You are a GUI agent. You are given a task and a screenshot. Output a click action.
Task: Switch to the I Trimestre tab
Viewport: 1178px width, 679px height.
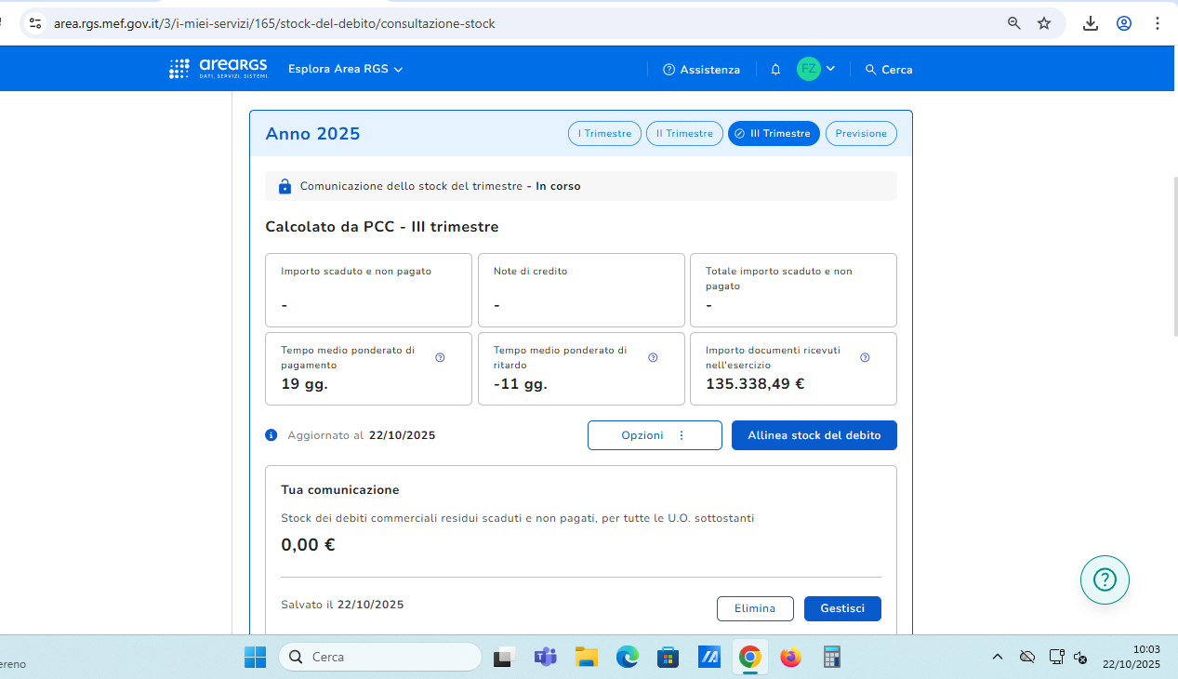coord(604,134)
